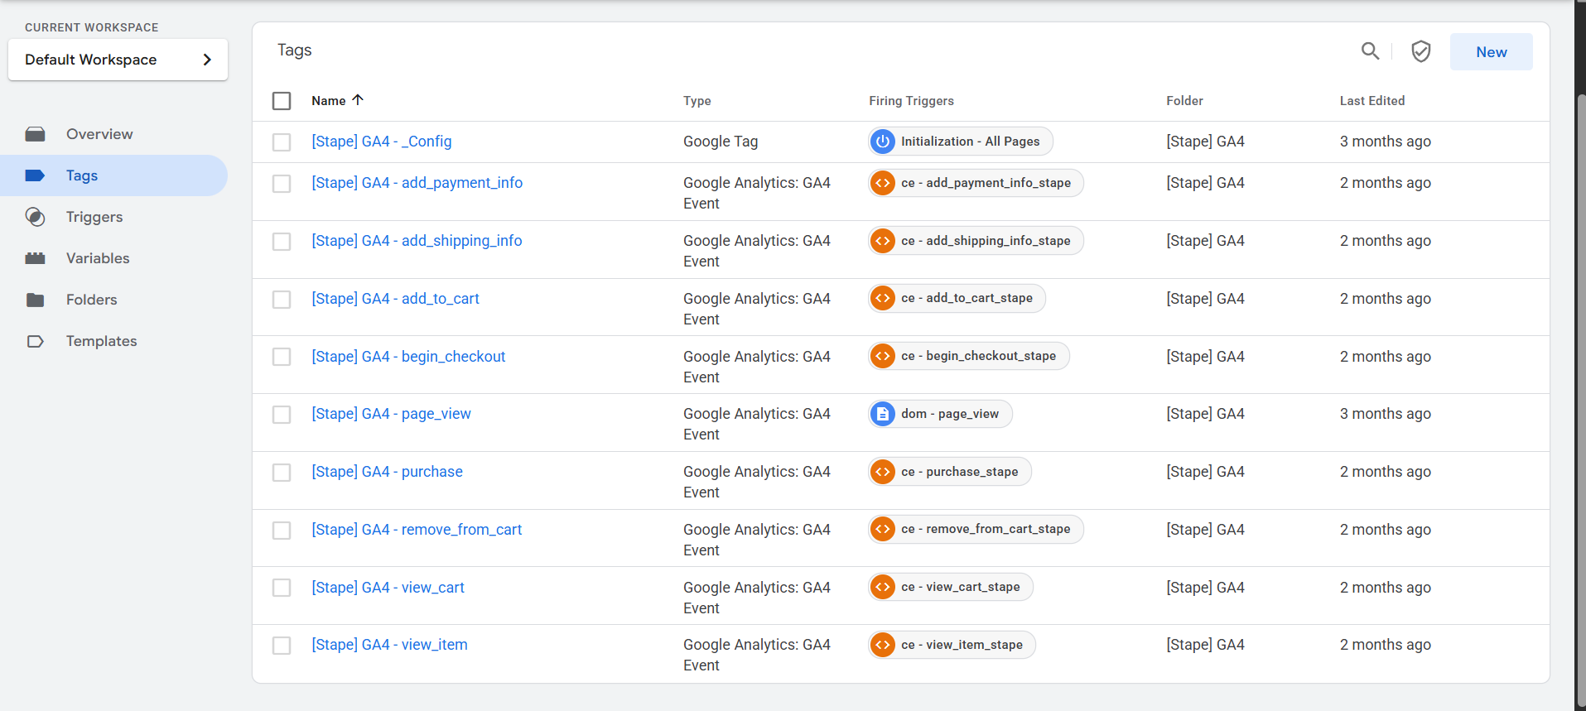This screenshot has height=711, width=1586.
Task: Click the shield checkmark icon
Action: coord(1420,51)
